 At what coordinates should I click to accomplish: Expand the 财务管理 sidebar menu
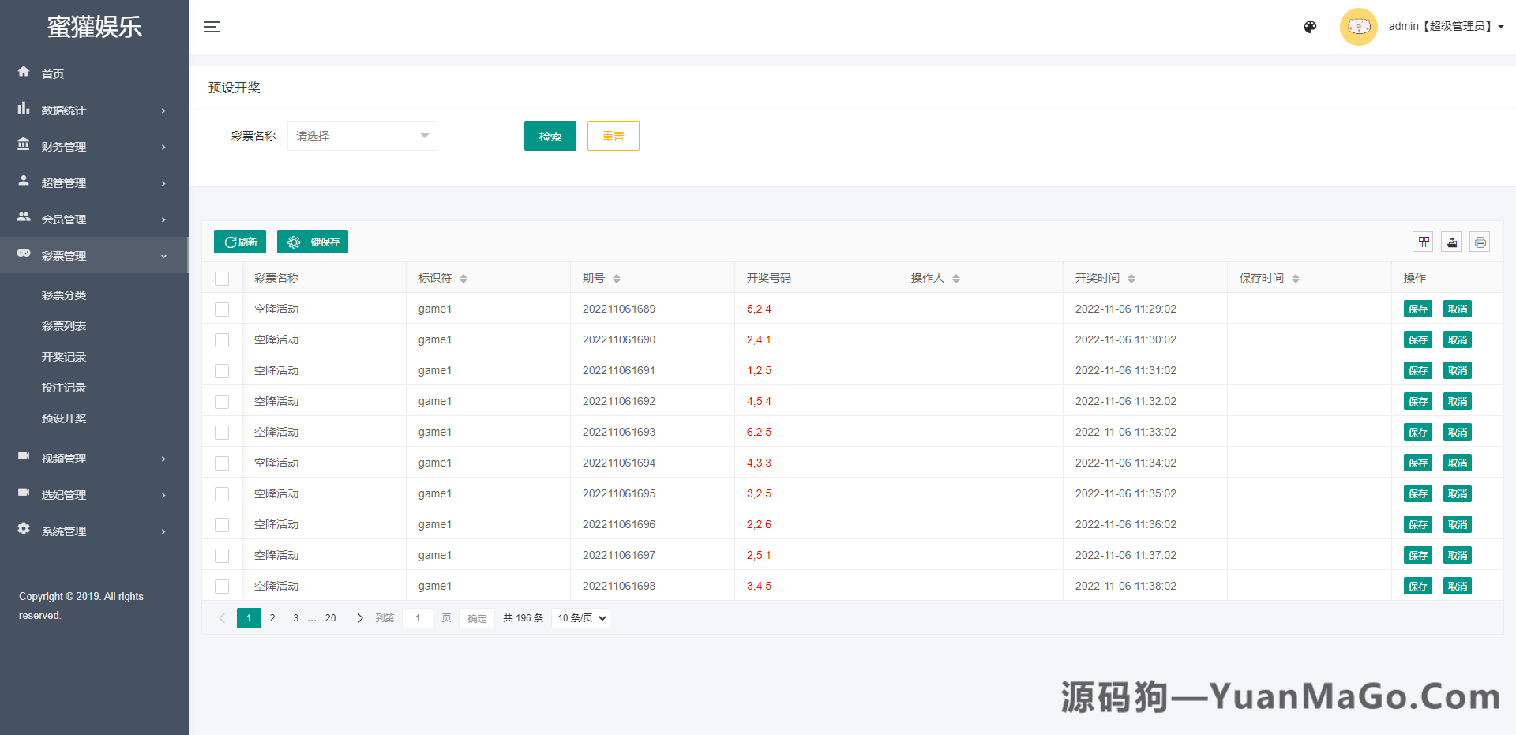[x=93, y=147]
